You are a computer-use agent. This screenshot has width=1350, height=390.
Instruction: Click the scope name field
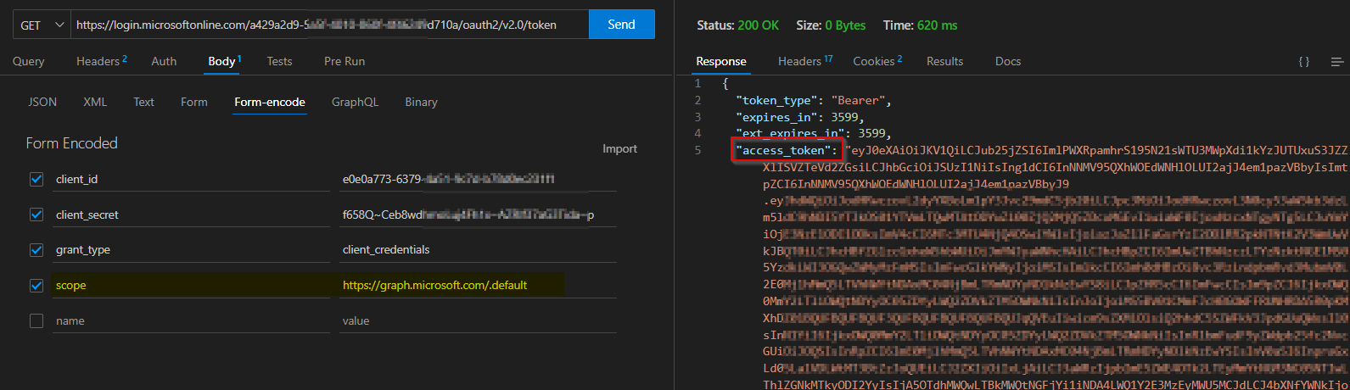click(191, 285)
